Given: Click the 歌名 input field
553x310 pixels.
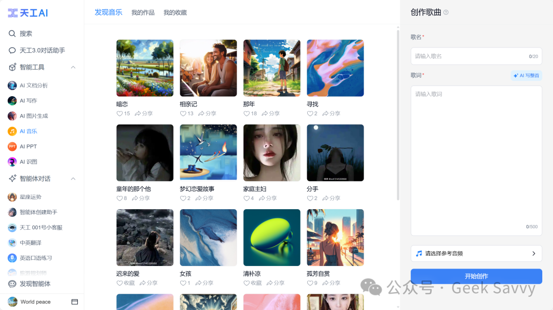Looking at the screenshot, I should (x=476, y=56).
